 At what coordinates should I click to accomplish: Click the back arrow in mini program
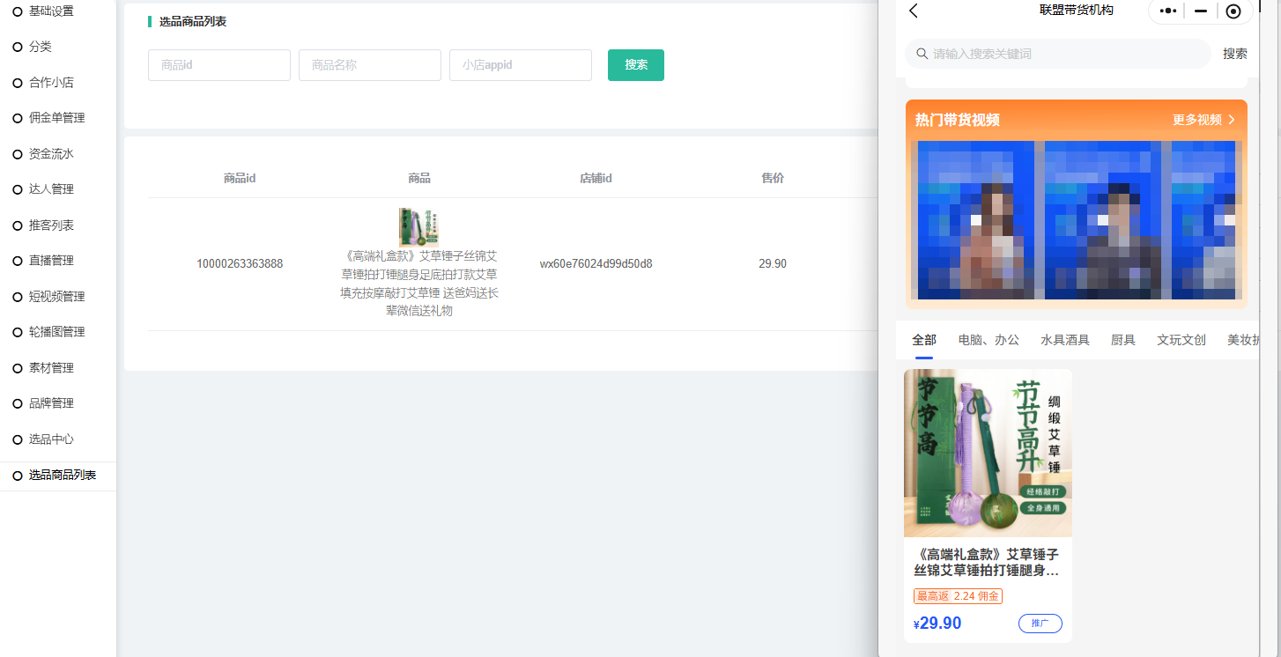(914, 11)
